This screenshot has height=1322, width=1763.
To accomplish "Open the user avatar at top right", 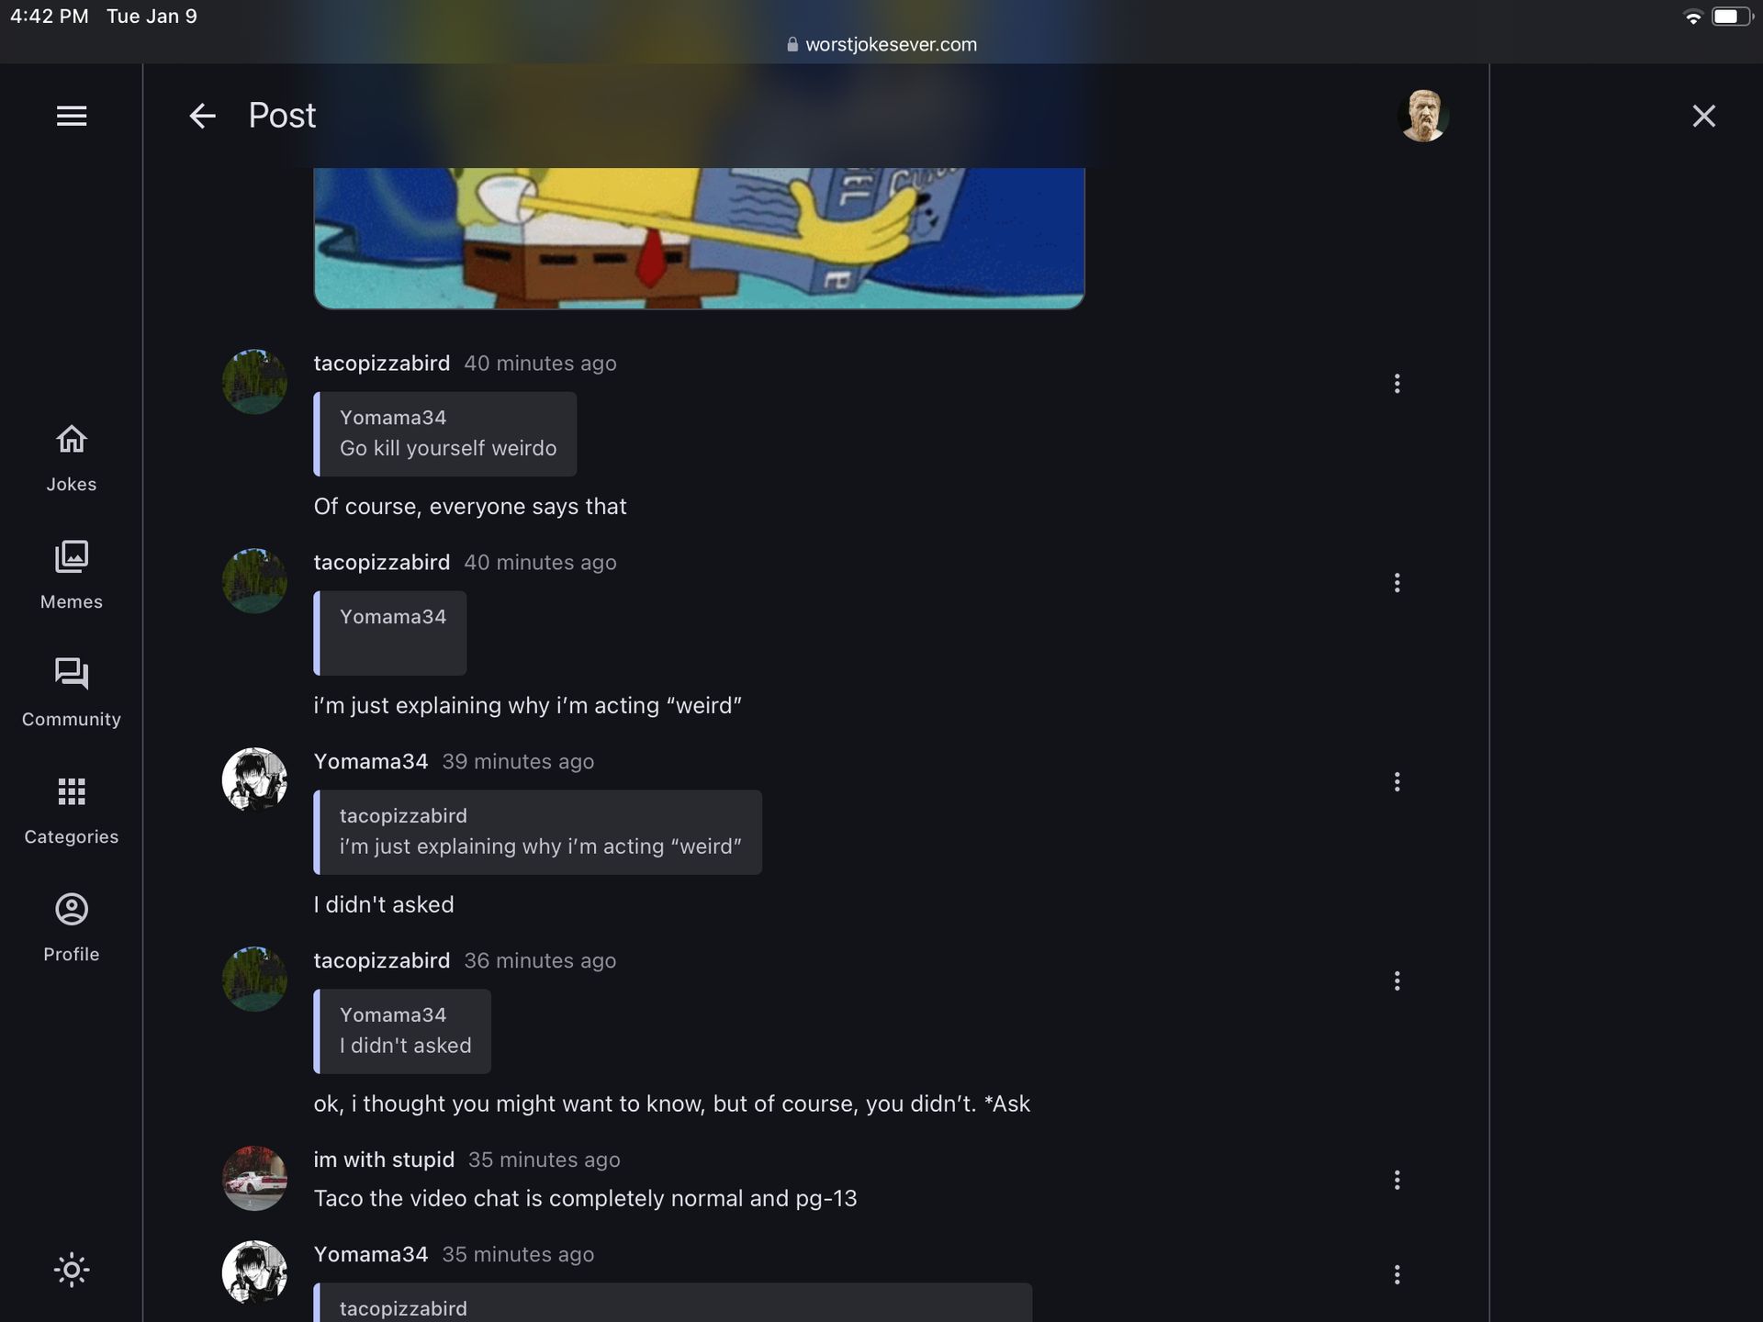I will pyautogui.click(x=1423, y=116).
